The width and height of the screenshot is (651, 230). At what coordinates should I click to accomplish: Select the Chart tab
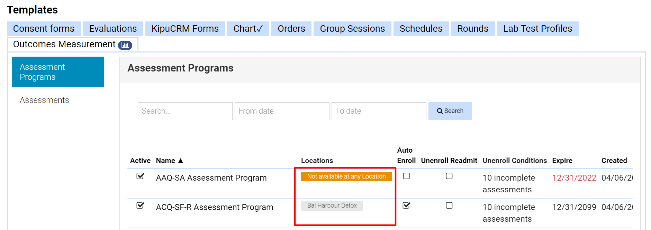(248, 29)
